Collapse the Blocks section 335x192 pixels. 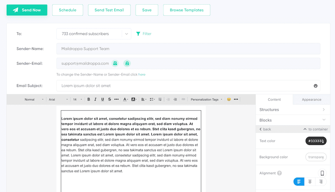point(293,120)
